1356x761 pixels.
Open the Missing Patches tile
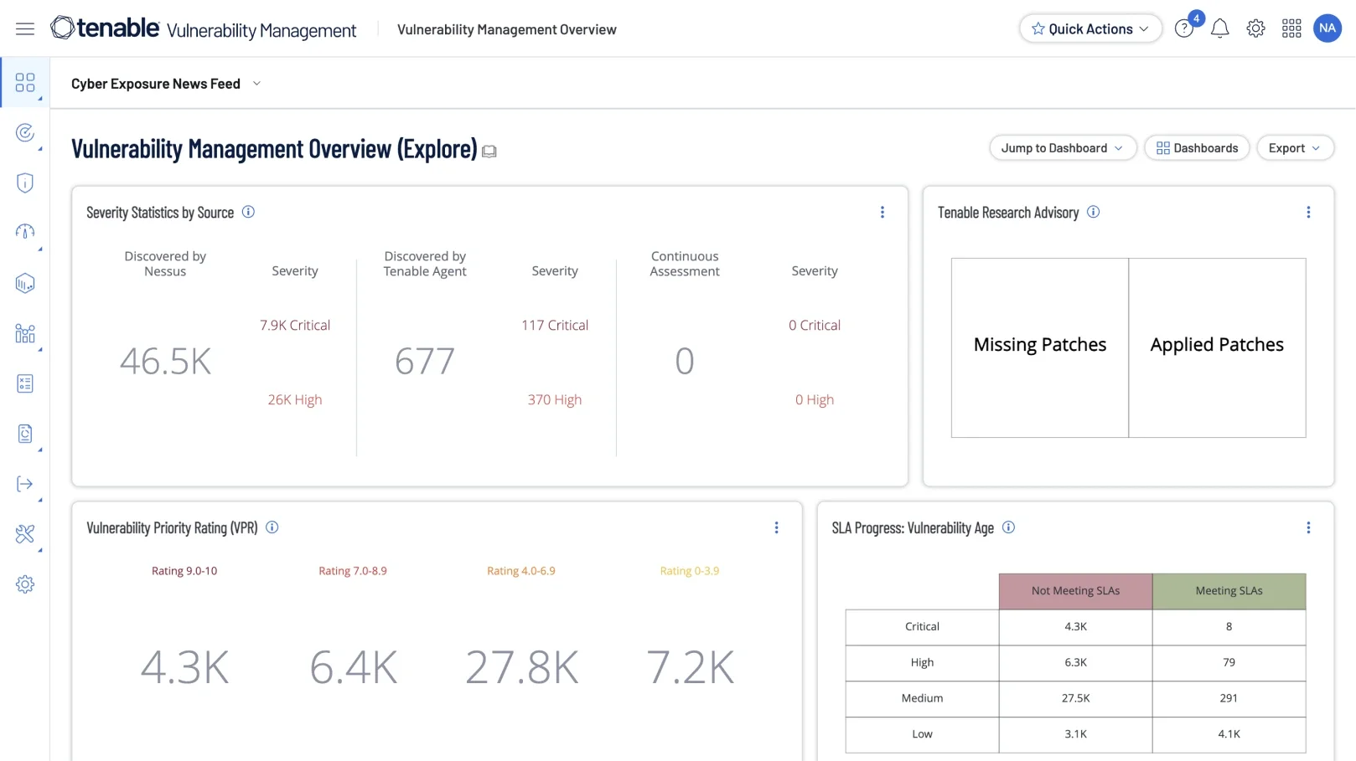tap(1040, 347)
